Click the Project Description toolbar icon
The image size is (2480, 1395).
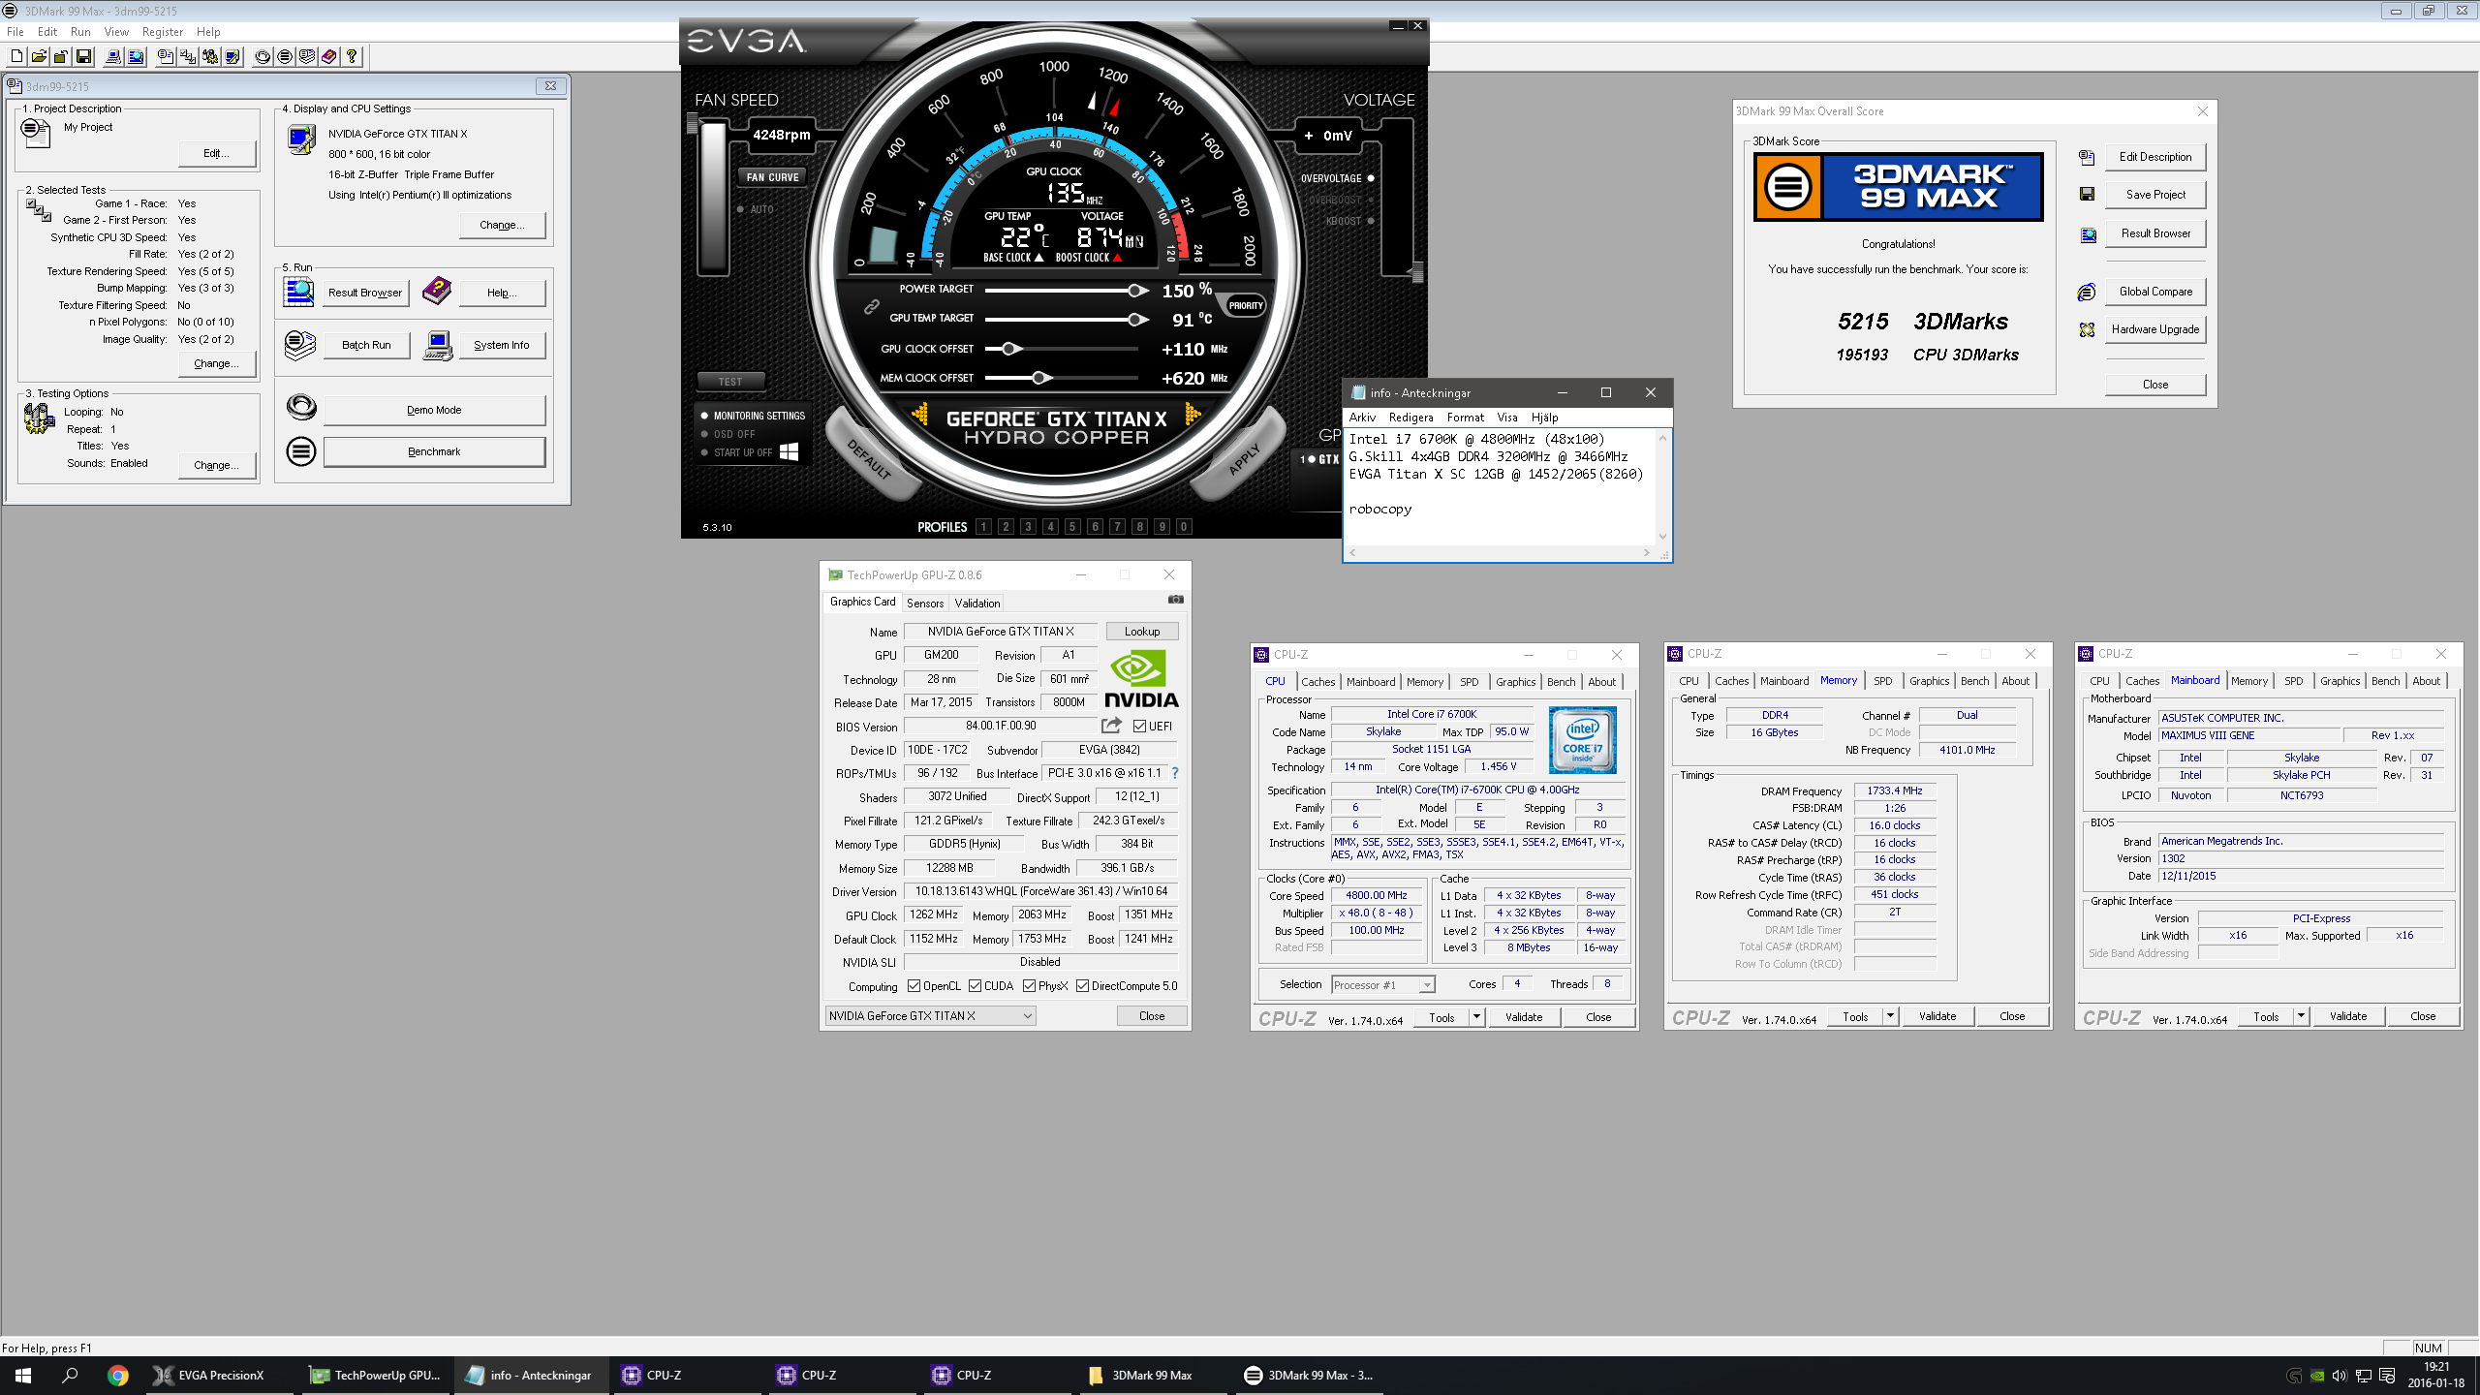point(166,57)
